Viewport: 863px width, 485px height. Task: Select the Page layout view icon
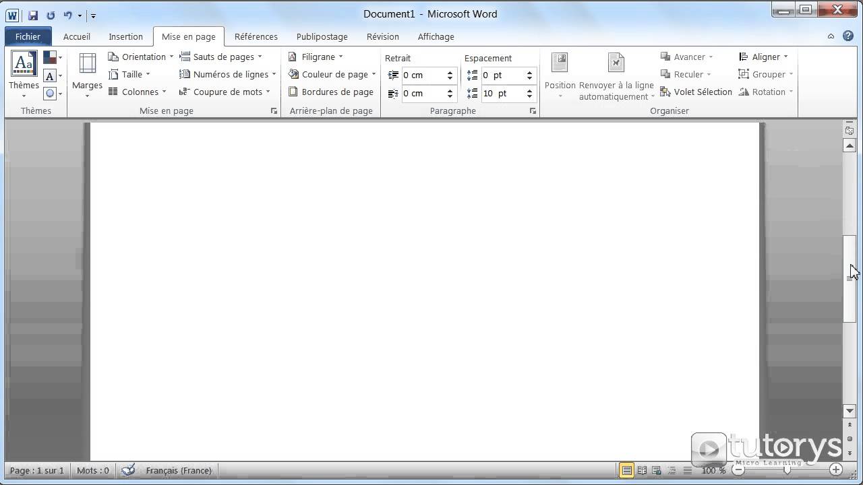coord(626,470)
